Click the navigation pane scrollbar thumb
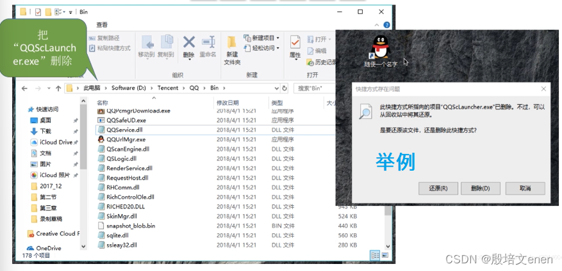 tap(83, 136)
